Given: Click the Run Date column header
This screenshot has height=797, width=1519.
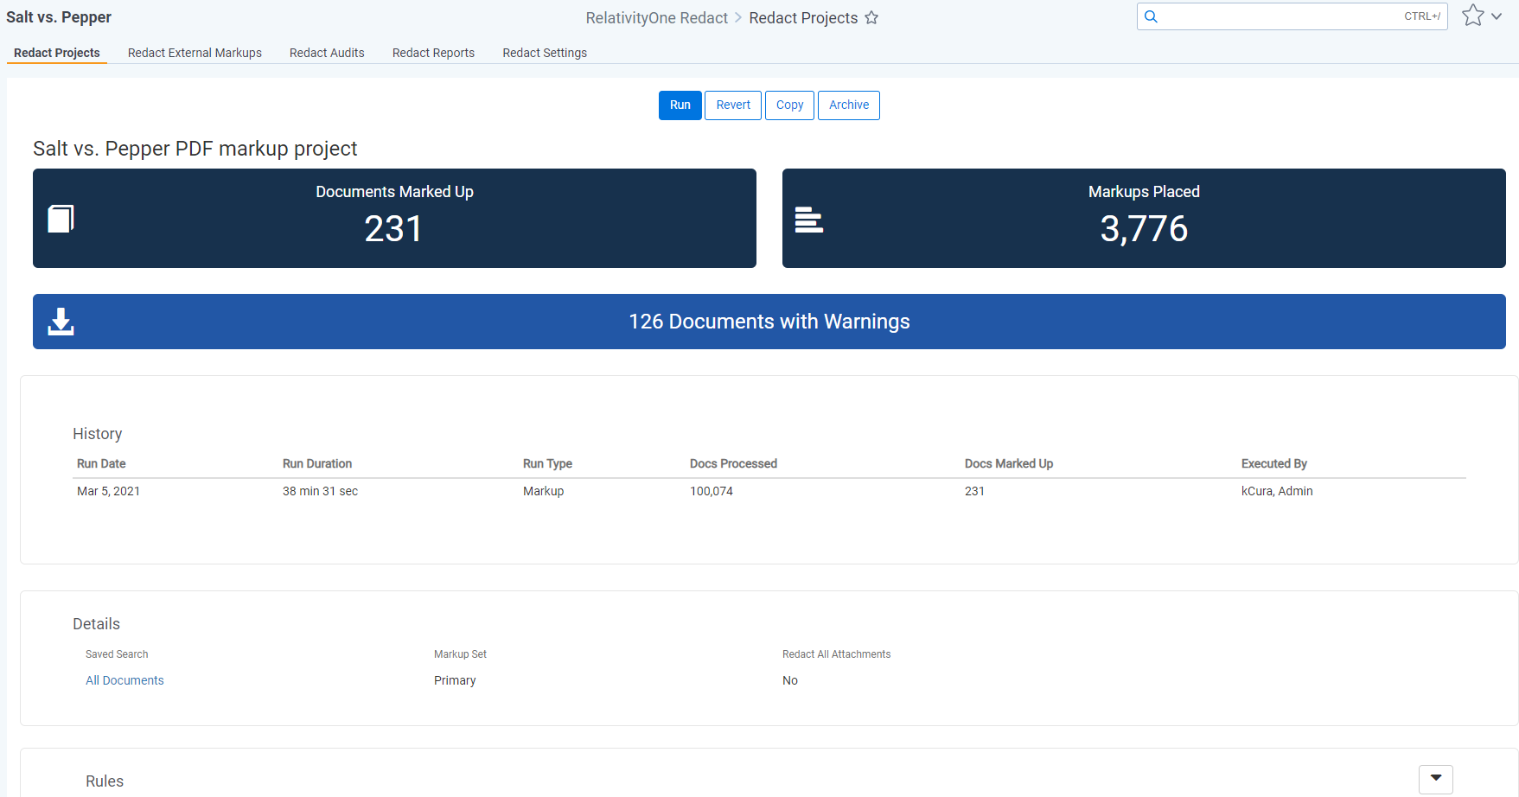Looking at the screenshot, I should 101,463.
